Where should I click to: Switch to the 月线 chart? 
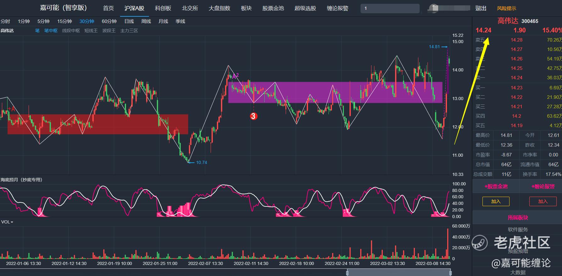pos(163,21)
